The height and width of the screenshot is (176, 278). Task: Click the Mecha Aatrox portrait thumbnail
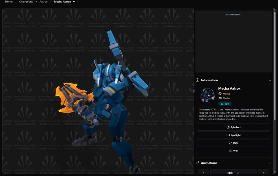[207, 95]
